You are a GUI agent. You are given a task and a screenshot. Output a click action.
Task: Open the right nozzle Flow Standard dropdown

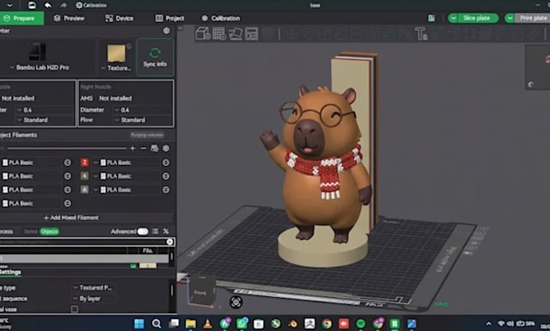(x=142, y=120)
